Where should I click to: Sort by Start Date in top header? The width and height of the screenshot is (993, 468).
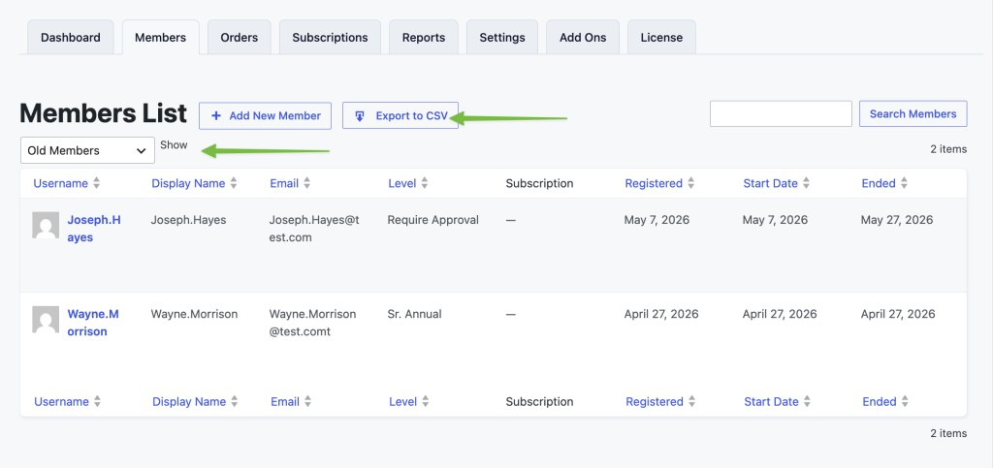click(x=771, y=183)
